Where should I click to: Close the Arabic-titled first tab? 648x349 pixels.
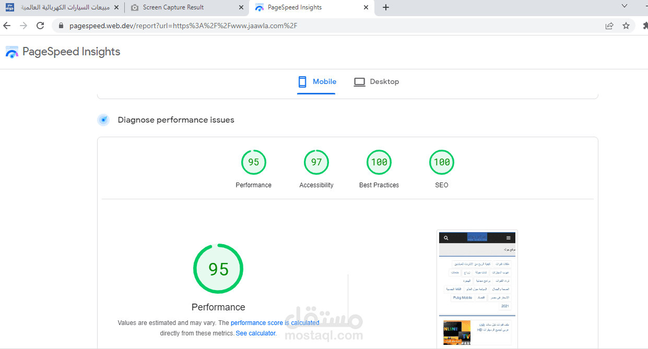116,7
